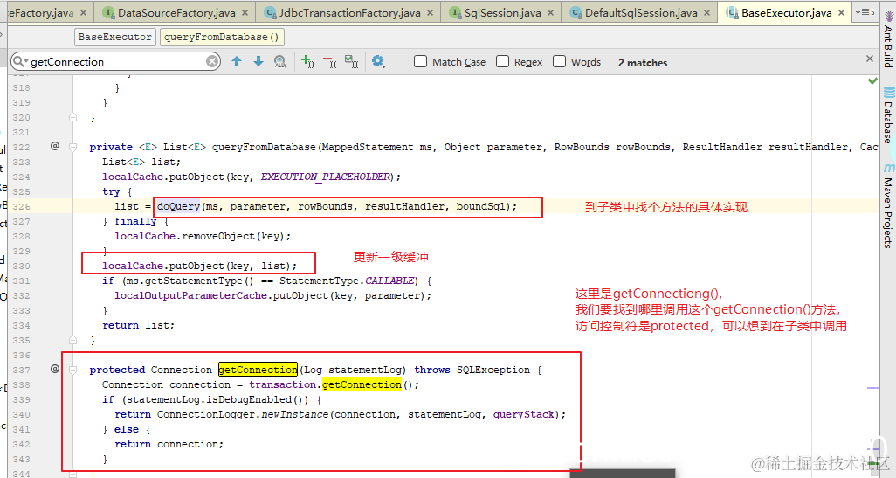This screenshot has height=478, width=896.
Task: Click BaseExecutor breadcrumb
Action: click(x=115, y=37)
